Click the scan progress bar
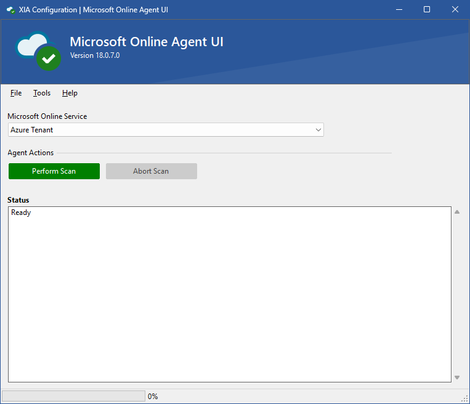The image size is (470, 404). pyautogui.click(x=73, y=396)
